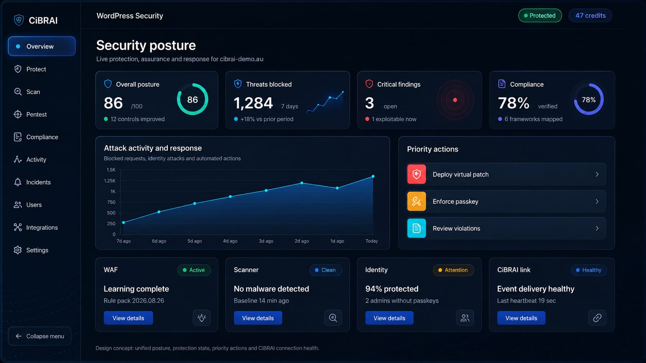This screenshot has height=363, width=646.
Task: Click the CiBRAI link chain icon button
Action: point(597,318)
